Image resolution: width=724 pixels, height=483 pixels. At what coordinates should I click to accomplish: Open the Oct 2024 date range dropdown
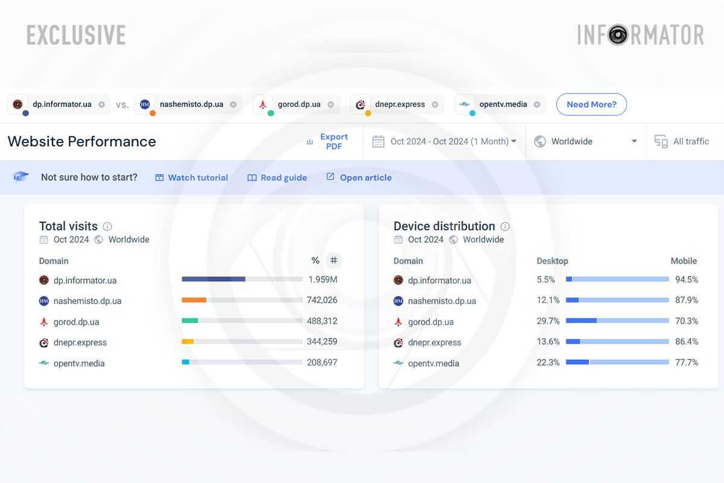pos(445,141)
